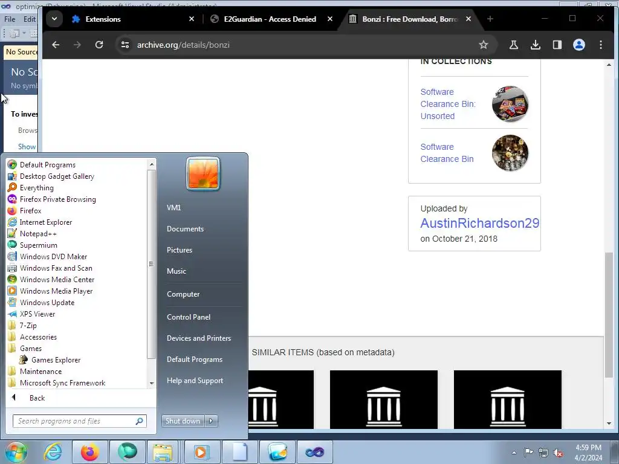
Task: Open the VM1 user folder
Action: coord(173,208)
